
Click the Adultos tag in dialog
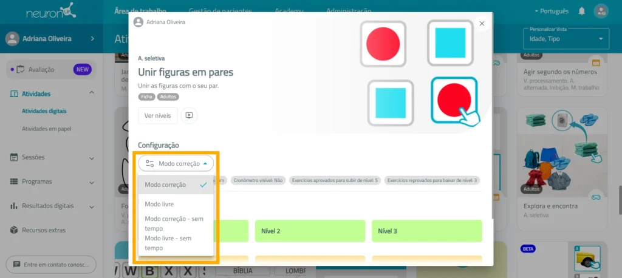pos(169,97)
